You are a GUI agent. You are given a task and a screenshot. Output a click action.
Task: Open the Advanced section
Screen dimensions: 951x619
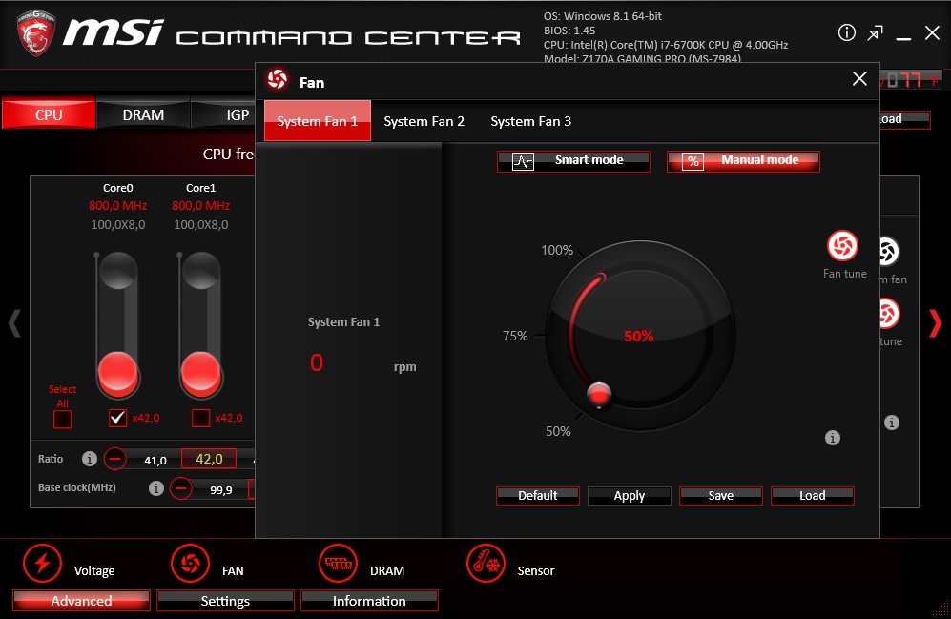coord(81,601)
